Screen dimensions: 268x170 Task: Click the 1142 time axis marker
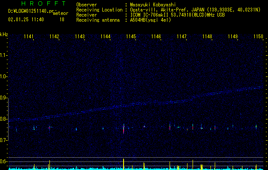pyautogui.click(x=54, y=37)
